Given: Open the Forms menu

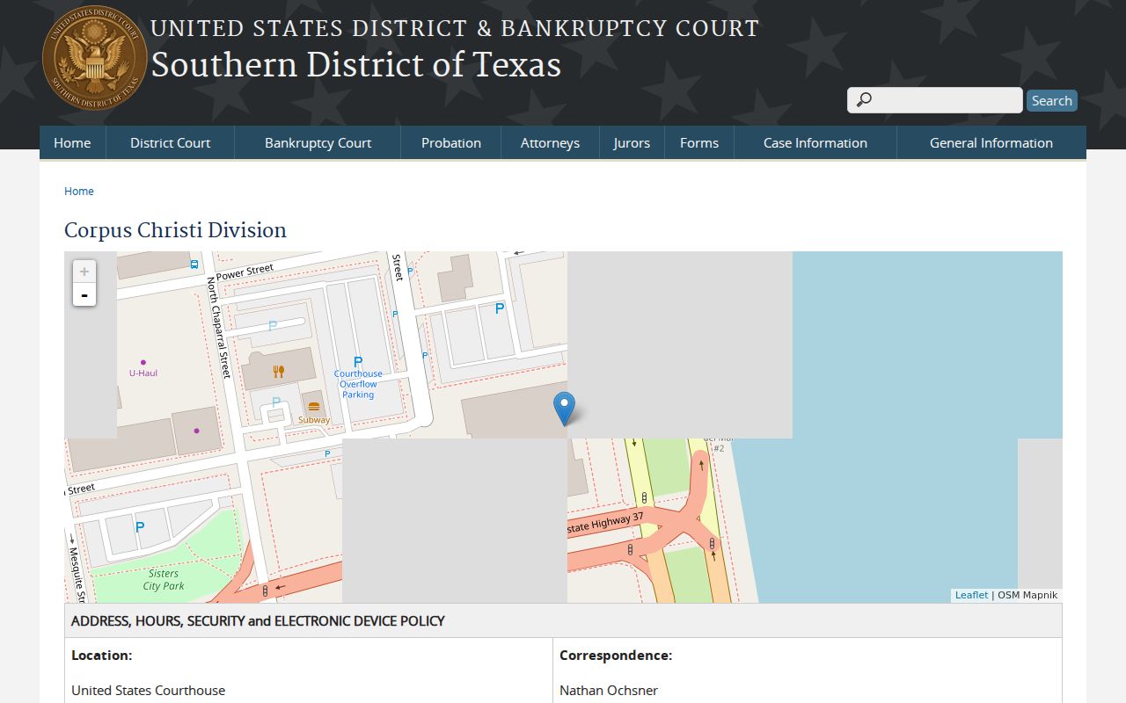Looking at the screenshot, I should pos(699,142).
